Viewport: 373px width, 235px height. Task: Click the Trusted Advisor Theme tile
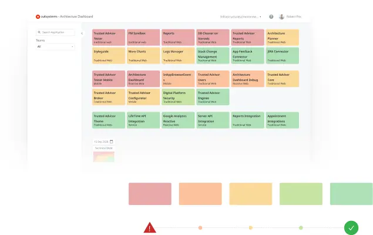109,120
